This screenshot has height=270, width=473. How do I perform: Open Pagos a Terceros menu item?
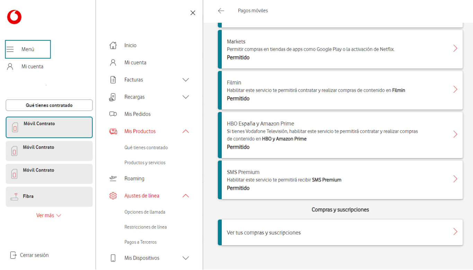[141, 242]
